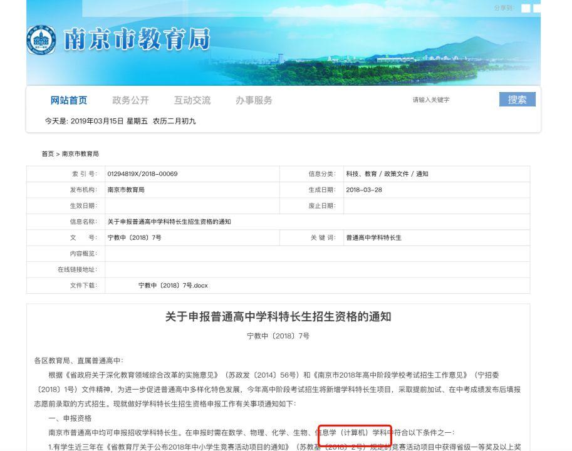The height and width of the screenshot is (451, 572).
Task: Open the 政务公开 menu tab
Action: [x=130, y=100]
